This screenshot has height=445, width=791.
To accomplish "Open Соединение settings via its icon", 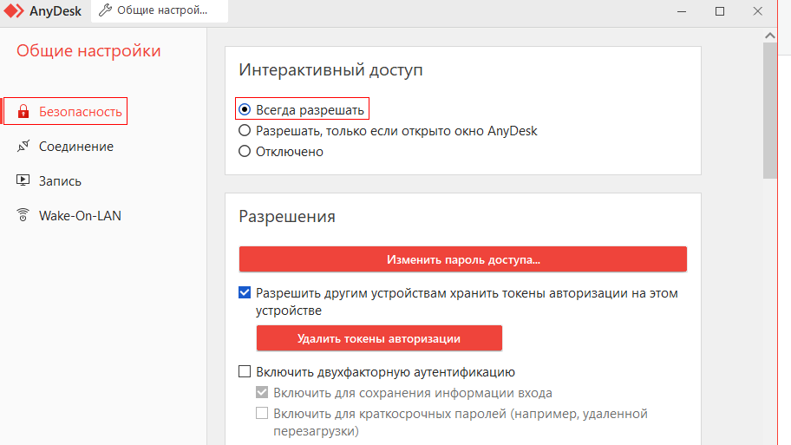I will (23, 147).
